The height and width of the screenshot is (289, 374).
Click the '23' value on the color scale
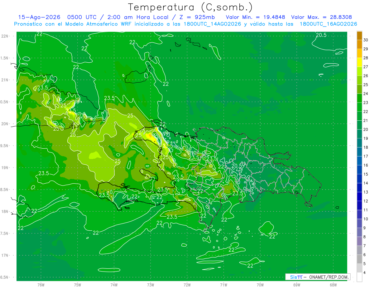(366, 103)
